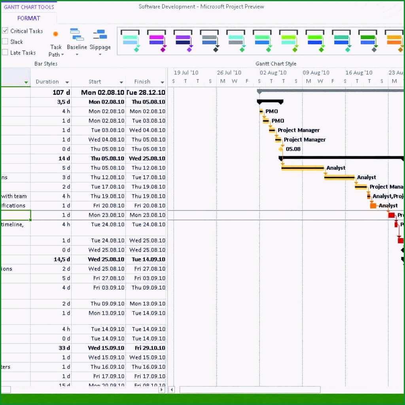Select the Mon 23.08.10 start cell
The height and width of the screenshot is (405, 405).
98,215
